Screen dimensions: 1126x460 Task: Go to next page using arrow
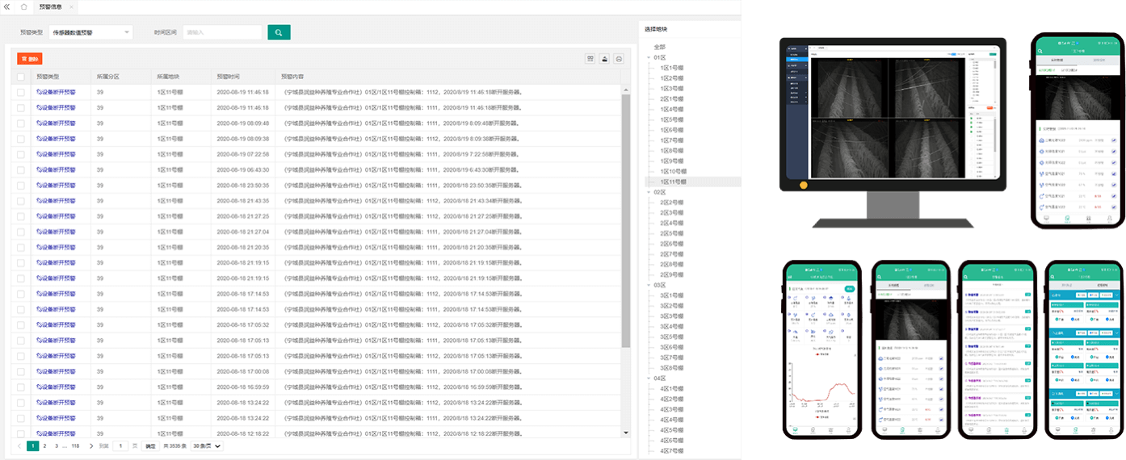pos(91,445)
